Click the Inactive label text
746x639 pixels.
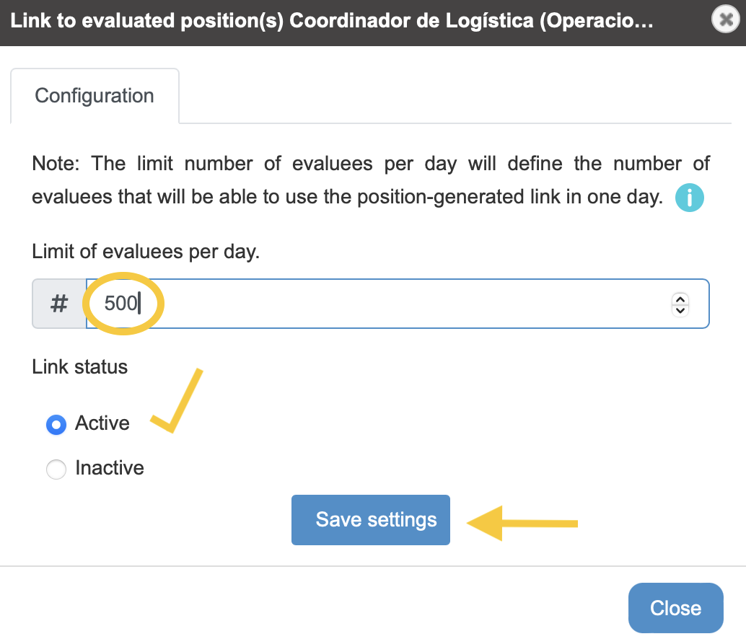point(110,468)
